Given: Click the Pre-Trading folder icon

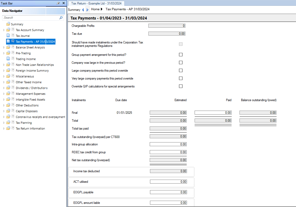Looking at the screenshot, I should pos(8,53).
